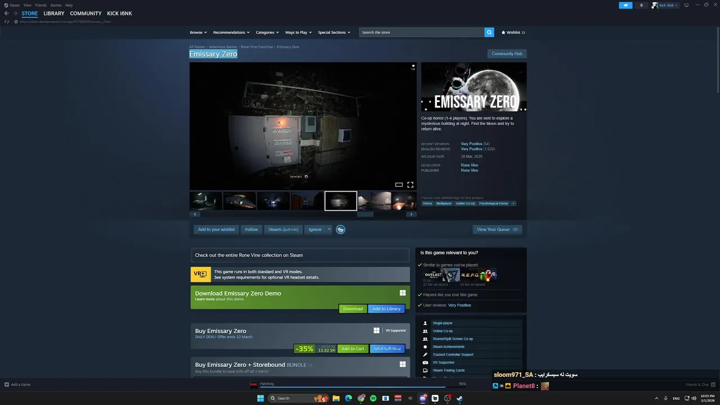Open the Games menu
720x405 pixels.
pyautogui.click(x=56, y=5)
